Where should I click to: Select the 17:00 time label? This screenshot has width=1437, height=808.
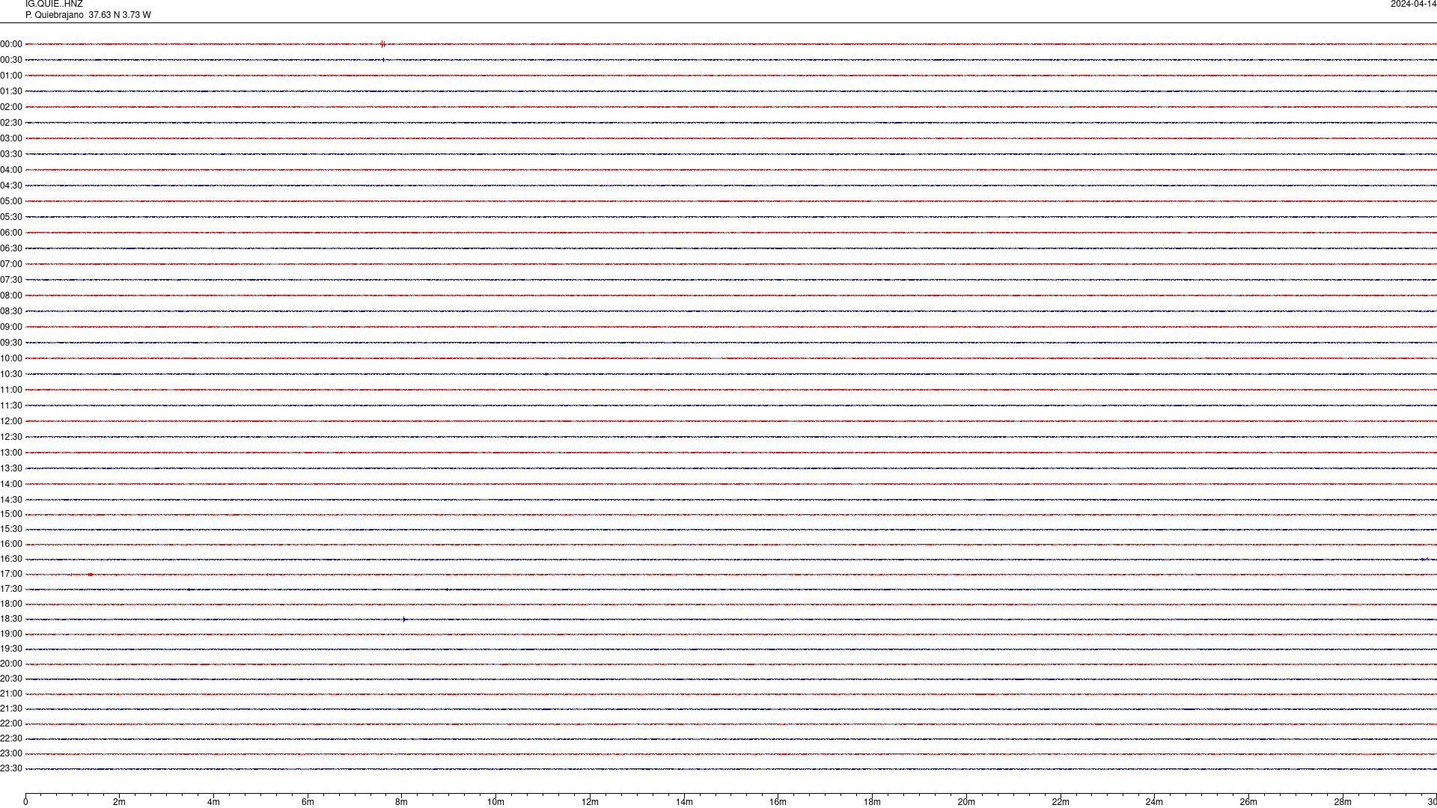click(11, 574)
